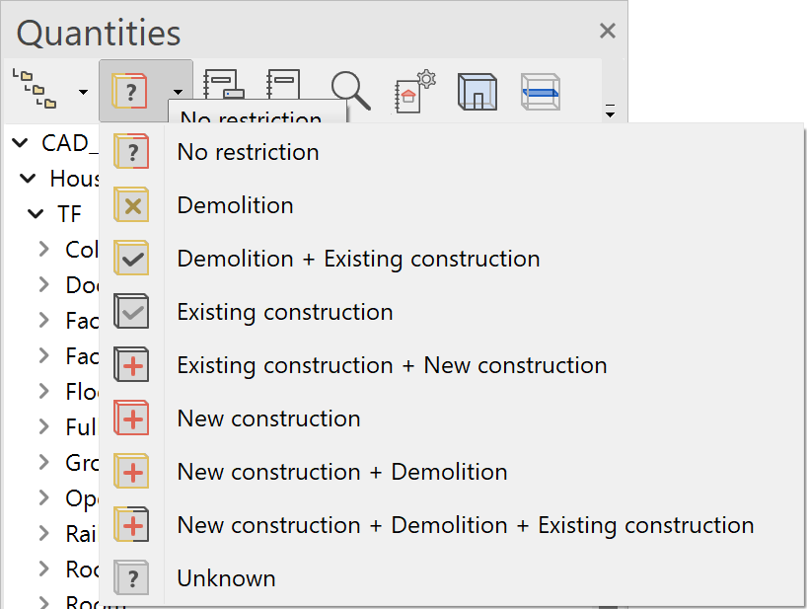The height and width of the screenshot is (609, 807).
Task: Click the gray Unknown question cube icon
Action: point(131,577)
